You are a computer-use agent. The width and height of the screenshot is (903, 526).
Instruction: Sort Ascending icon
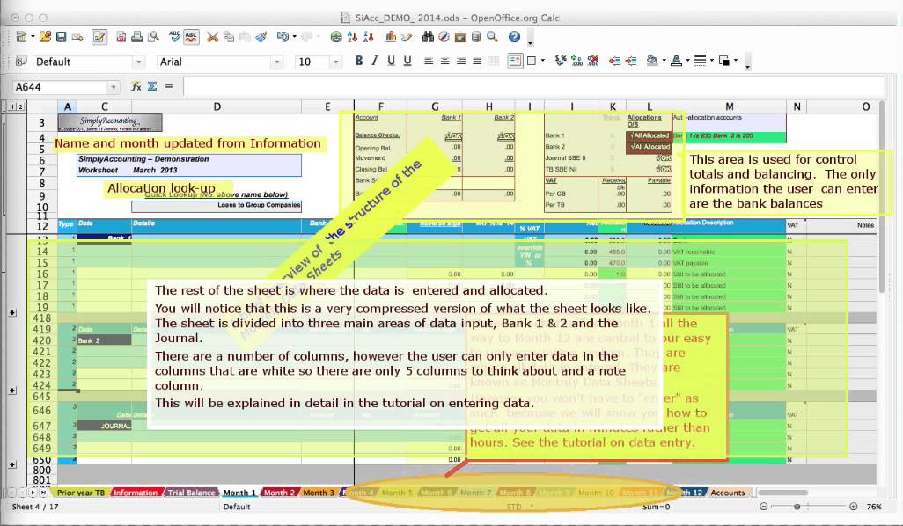pyautogui.click(x=352, y=38)
